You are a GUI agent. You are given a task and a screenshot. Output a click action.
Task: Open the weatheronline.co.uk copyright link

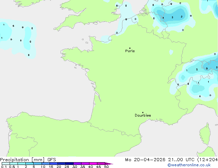click(189, 165)
